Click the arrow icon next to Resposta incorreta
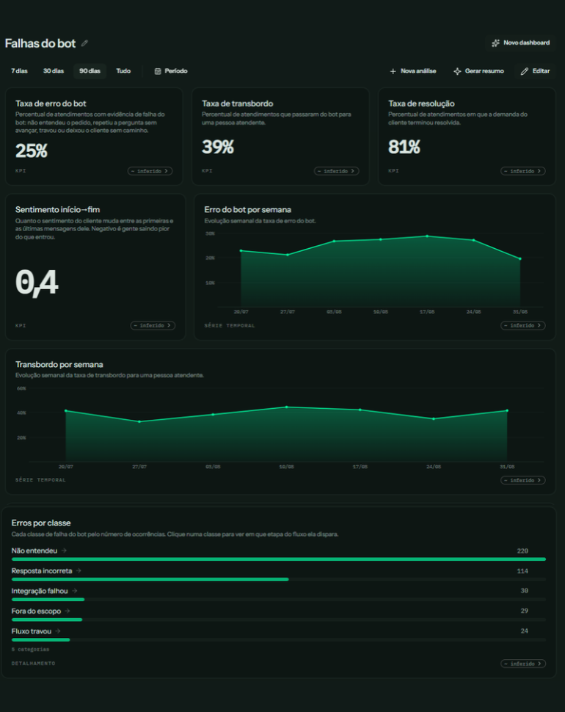 [x=79, y=571]
